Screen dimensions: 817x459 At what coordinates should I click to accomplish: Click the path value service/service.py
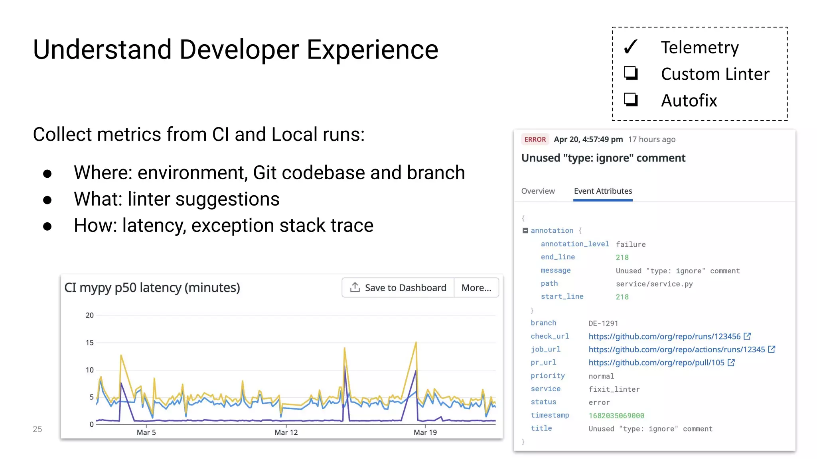(x=654, y=284)
